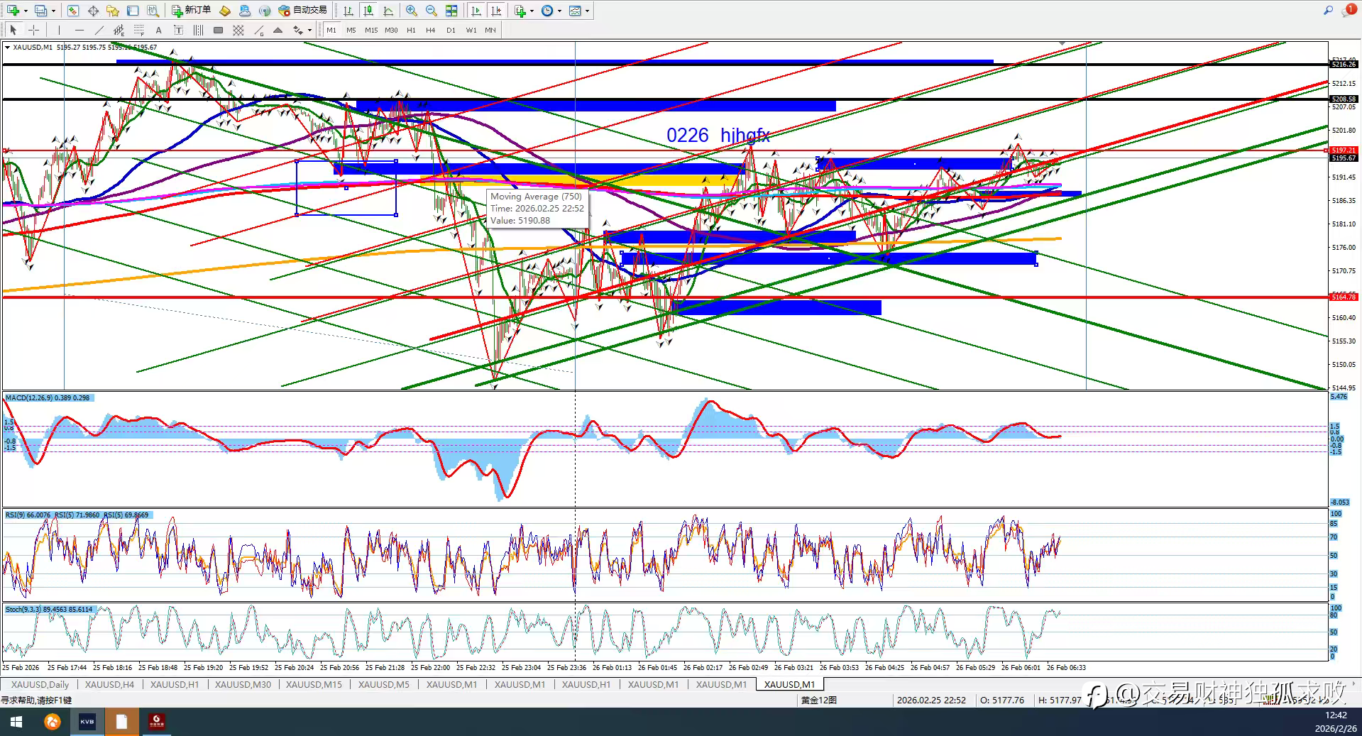Select the Fibonacci retracement tool
The image size is (1362, 736).
click(x=138, y=30)
